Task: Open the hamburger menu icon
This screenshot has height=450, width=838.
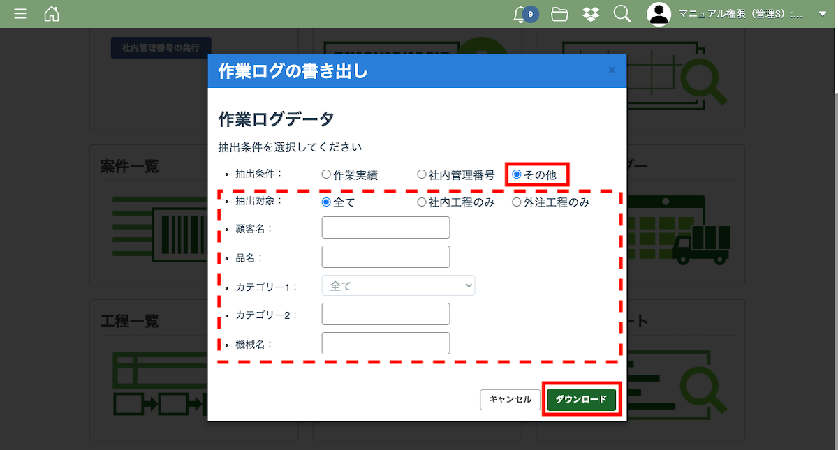Action: click(20, 14)
